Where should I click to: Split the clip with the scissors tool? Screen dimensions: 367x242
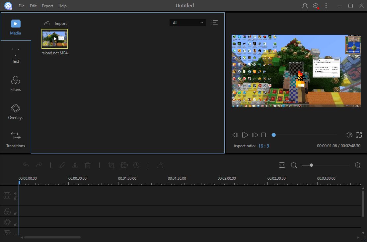(75, 165)
